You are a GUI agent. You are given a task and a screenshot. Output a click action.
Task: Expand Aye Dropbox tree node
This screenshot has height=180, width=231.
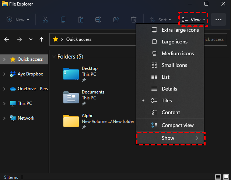[x=4, y=74]
